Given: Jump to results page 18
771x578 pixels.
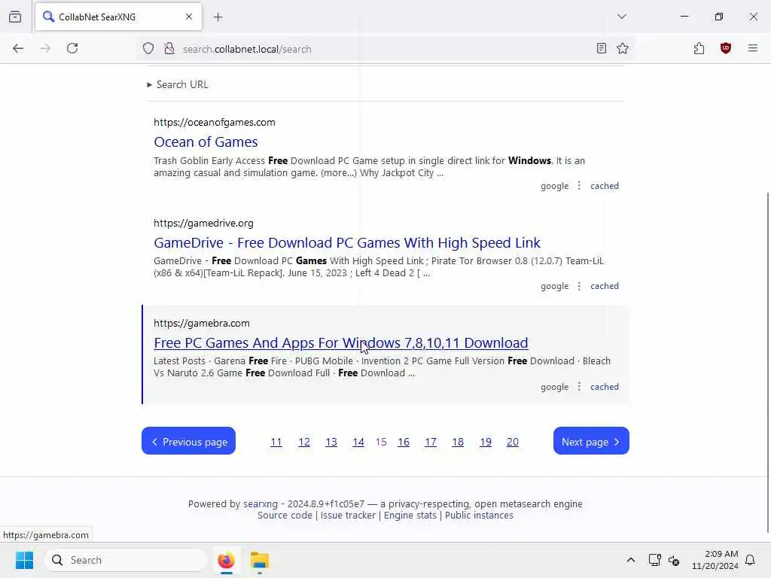Looking at the screenshot, I should (458, 442).
